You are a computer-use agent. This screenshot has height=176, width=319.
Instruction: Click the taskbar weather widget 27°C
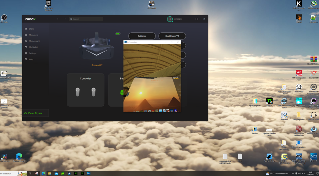[277, 173]
